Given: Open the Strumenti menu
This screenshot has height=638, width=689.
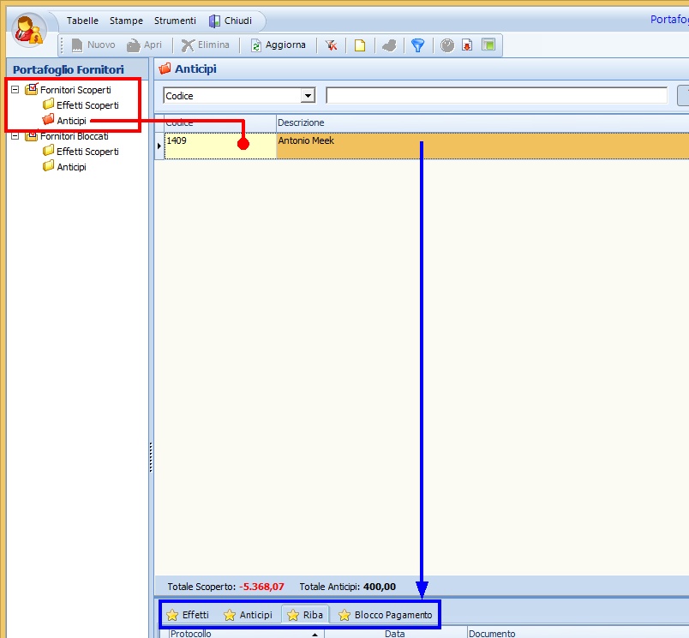Looking at the screenshot, I should [175, 21].
